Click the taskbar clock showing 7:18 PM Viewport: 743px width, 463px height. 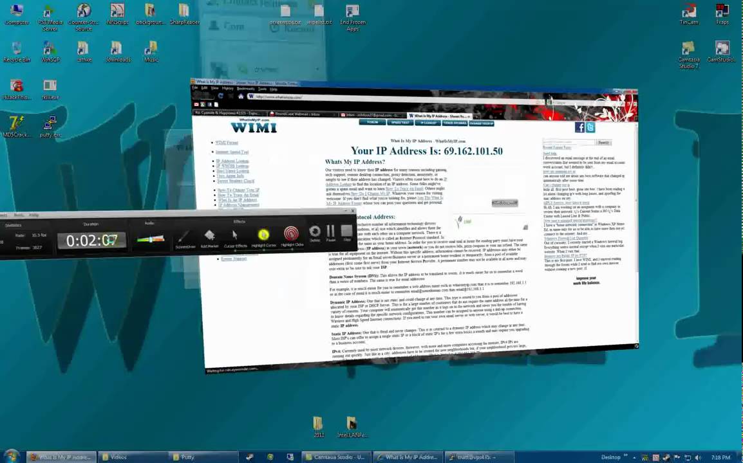pos(720,457)
